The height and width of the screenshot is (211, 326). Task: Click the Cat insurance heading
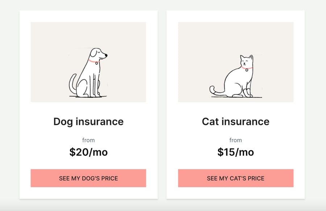point(235,122)
